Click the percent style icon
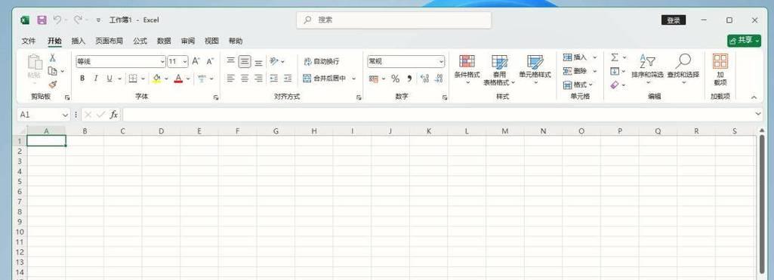The image size is (774, 280). [x=396, y=78]
